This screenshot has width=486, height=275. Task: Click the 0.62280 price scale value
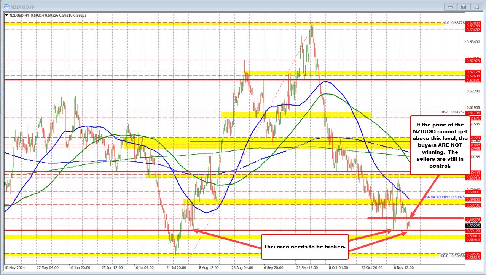473,91
